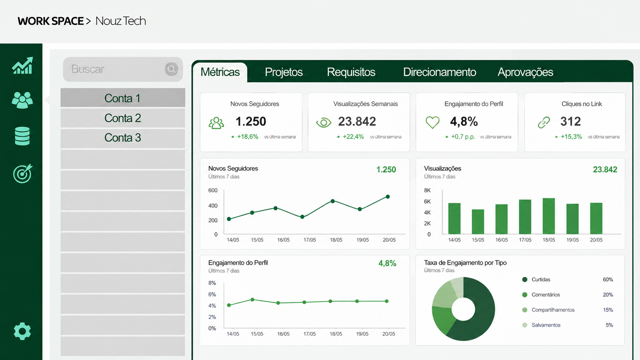Click the followers icon in Novos Seguidores card
Screen dimensions: 640x360
(216, 123)
